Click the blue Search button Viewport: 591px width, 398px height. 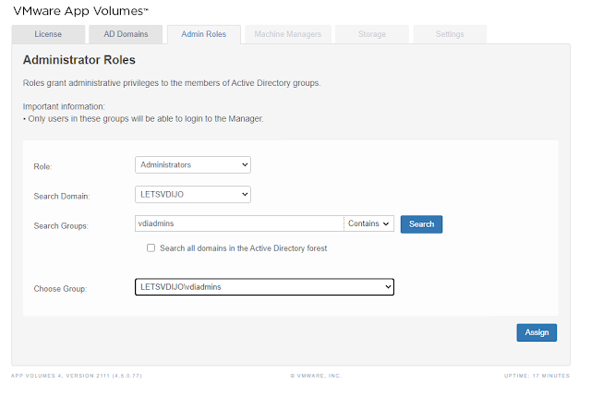pos(421,224)
